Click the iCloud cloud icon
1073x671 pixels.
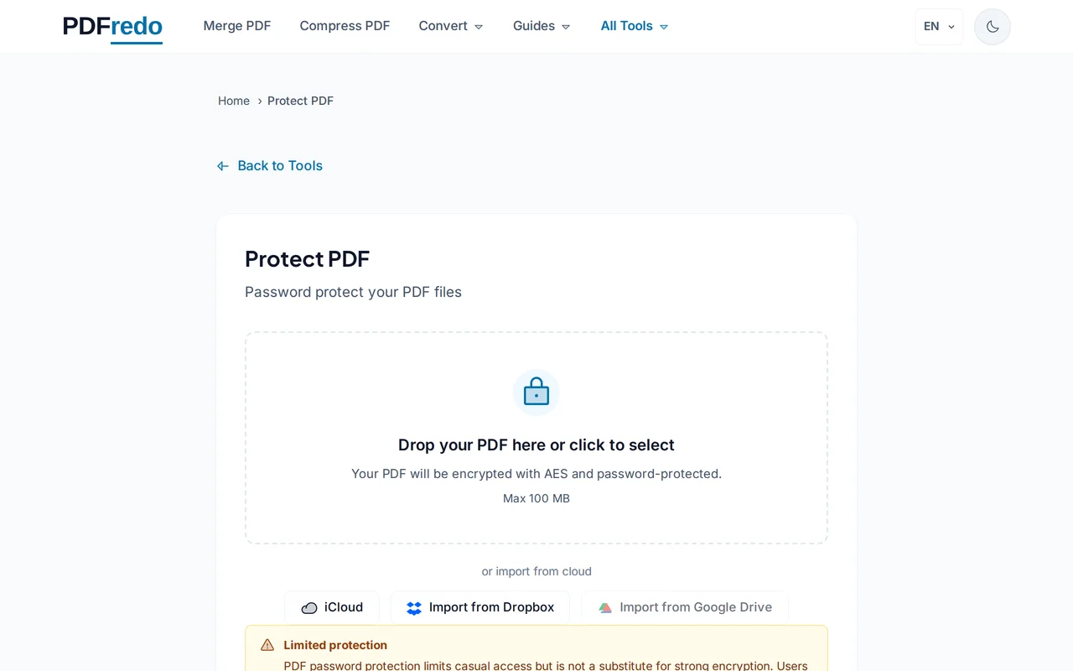pyautogui.click(x=311, y=606)
